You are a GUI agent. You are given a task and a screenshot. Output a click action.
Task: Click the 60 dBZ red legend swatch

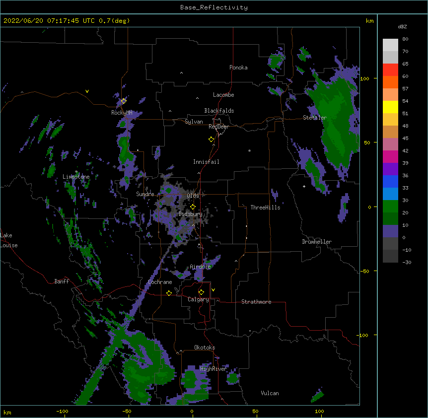coord(390,70)
